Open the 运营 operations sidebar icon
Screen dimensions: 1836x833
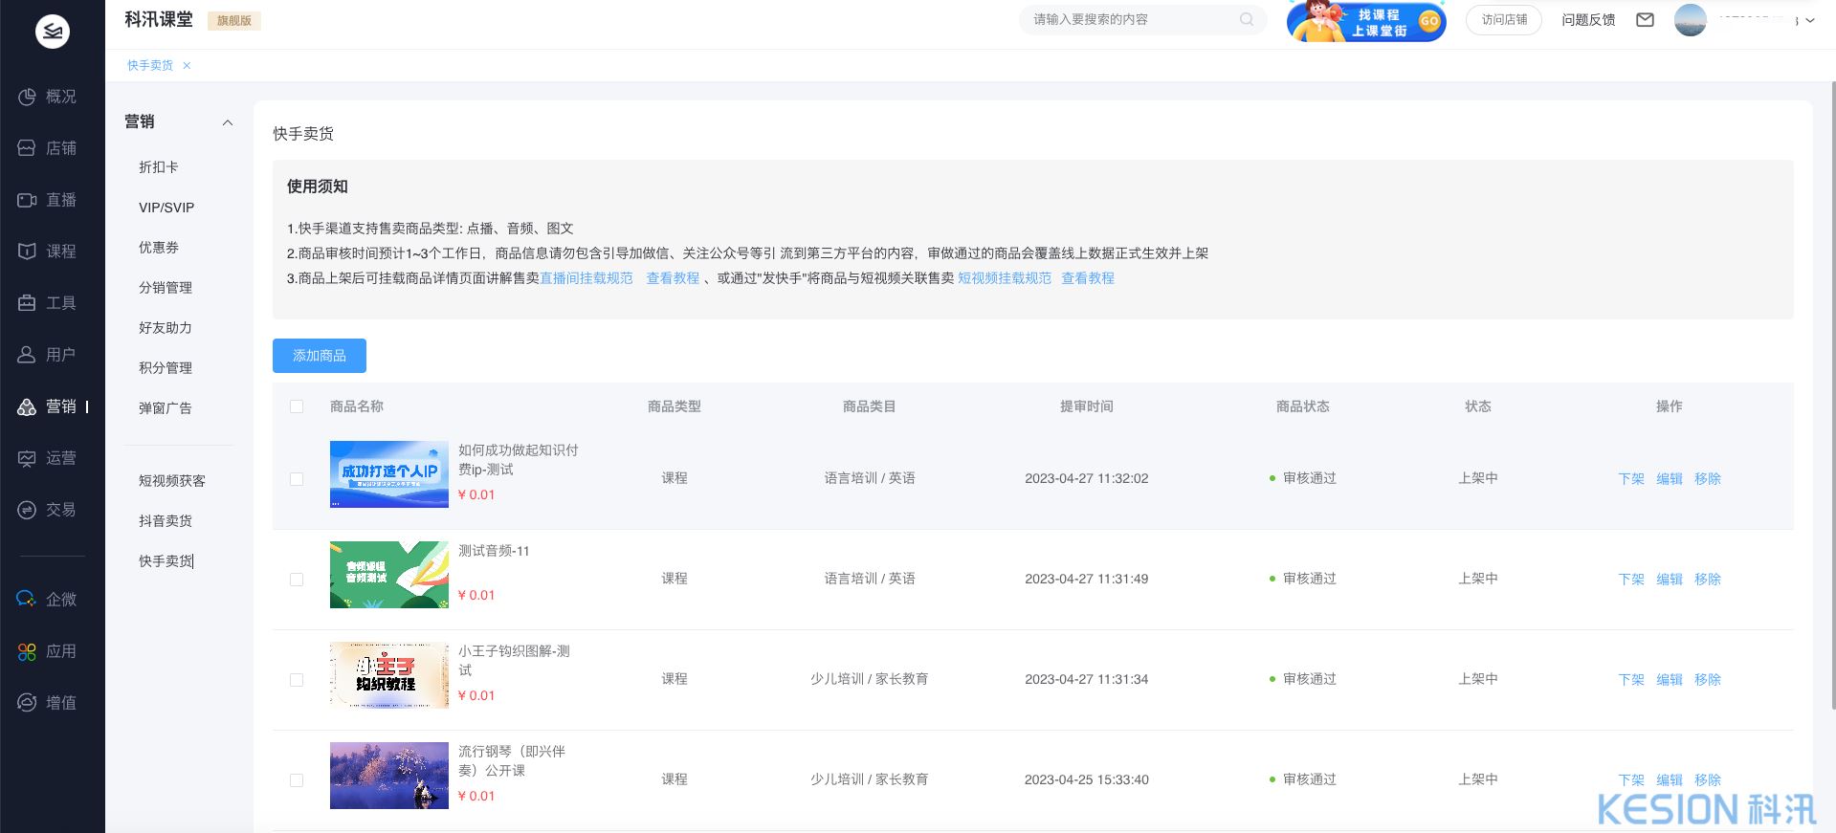pos(27,458)
